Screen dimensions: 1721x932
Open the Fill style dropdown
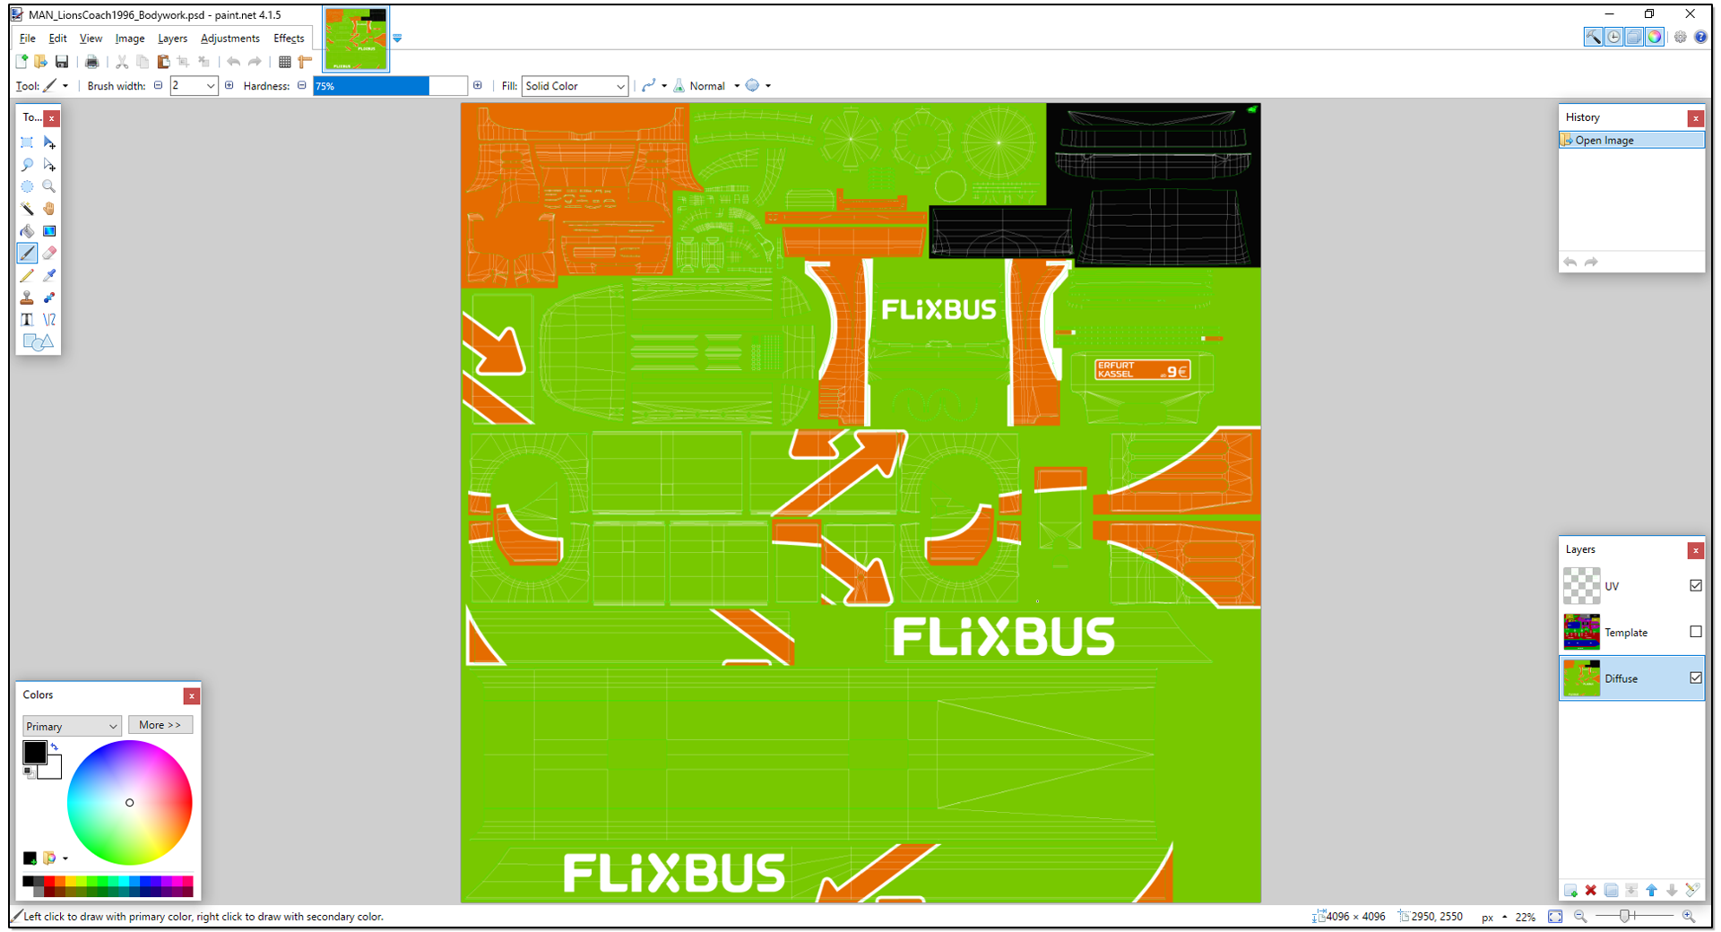pos(575,86)
